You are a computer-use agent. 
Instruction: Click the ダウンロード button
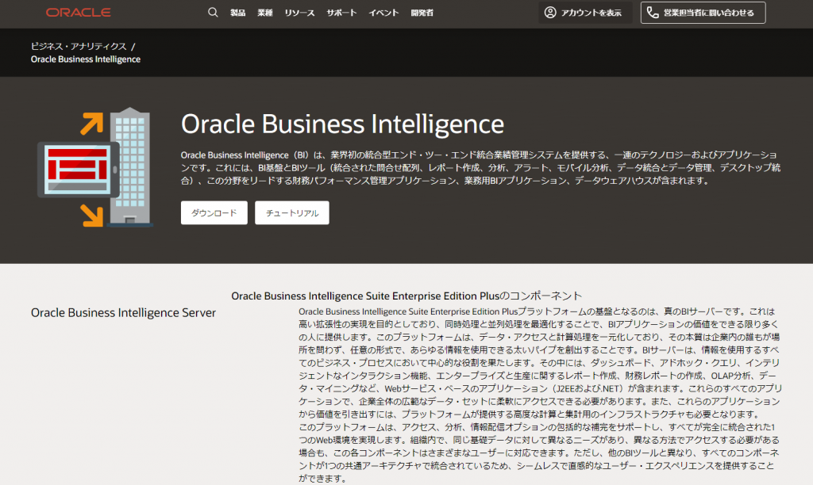[214, 212]
